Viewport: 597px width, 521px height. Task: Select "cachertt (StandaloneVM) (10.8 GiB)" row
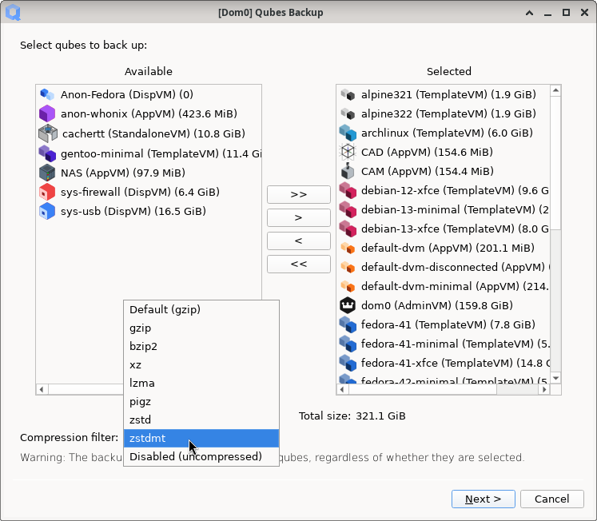coord(149,133)
